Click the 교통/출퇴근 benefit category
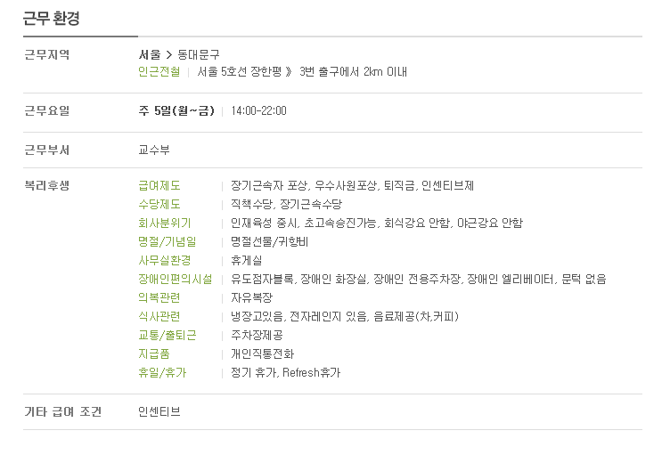This screenshot has width=662, height=455. click(168, 335)
